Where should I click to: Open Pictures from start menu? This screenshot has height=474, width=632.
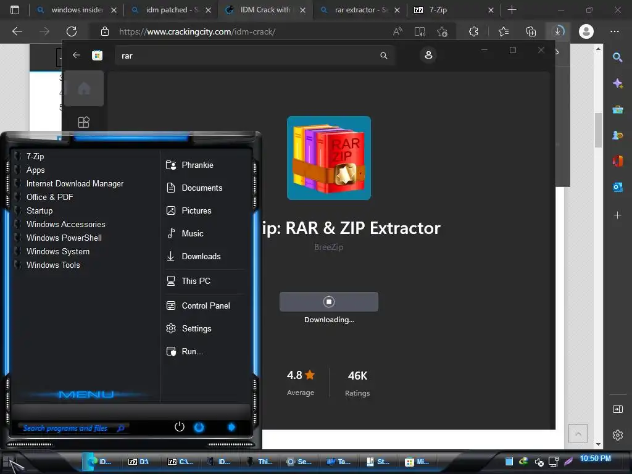196,210
